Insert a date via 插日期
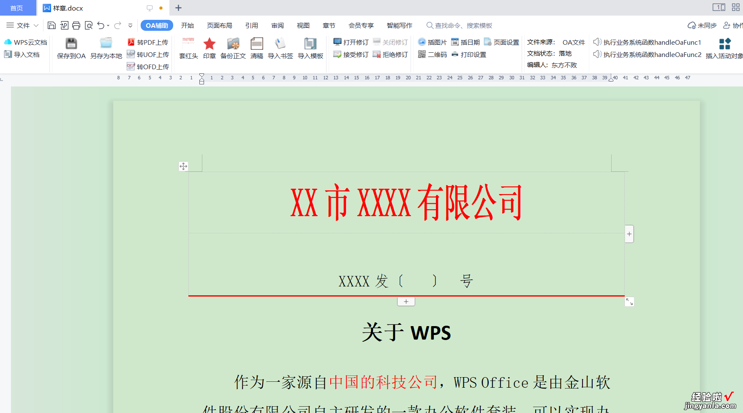This screenshot has width=743, height=413. pyautogui.click(x=465, y=42)
